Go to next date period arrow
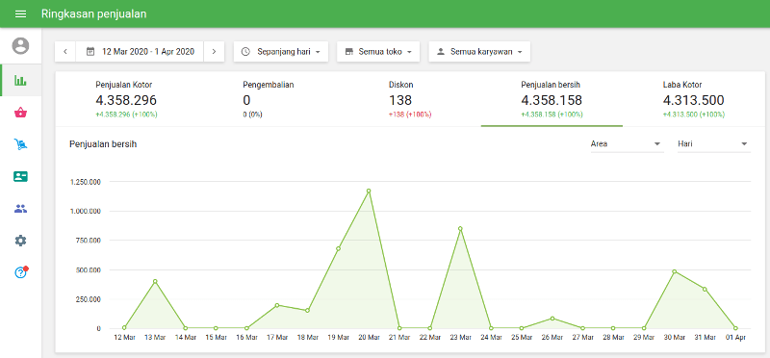Image resolution: width=770 pixels, height=358 pixels. coord(214,52)
